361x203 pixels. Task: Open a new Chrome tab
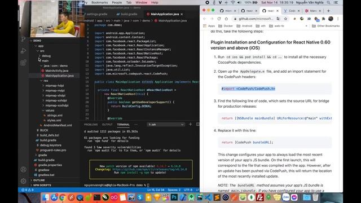[x=328, y=11]
